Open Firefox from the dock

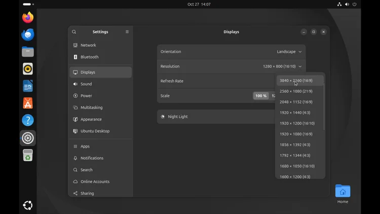click(28, 17)
